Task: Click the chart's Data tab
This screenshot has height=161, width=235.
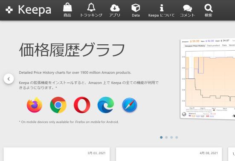Action: [224, 45]
